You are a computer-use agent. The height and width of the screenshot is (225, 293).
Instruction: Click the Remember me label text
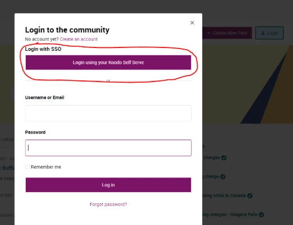(x=46, y=167)
